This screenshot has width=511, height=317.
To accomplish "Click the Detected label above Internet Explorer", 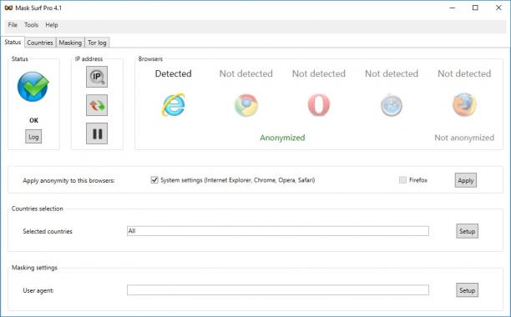I will [174, 73].
